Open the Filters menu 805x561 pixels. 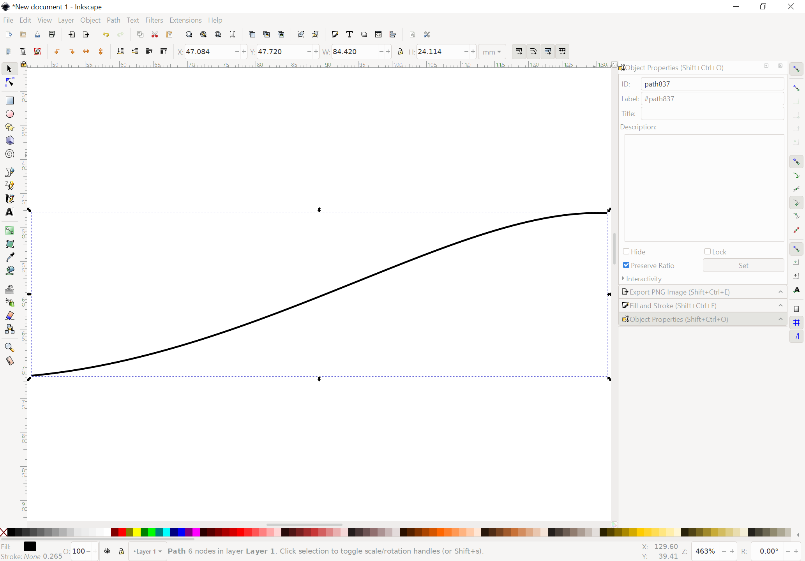click(x=154, y=20)
